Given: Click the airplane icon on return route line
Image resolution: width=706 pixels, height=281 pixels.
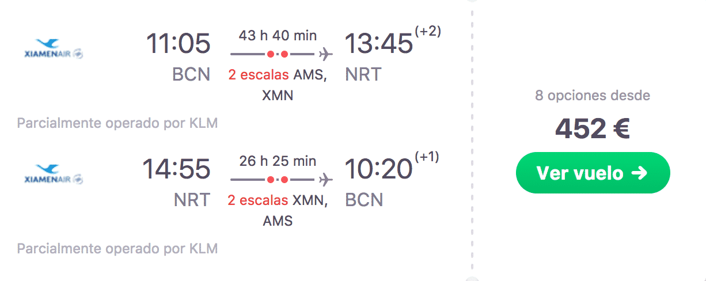Looking at the screenshot, I should (x=326, y=180).
